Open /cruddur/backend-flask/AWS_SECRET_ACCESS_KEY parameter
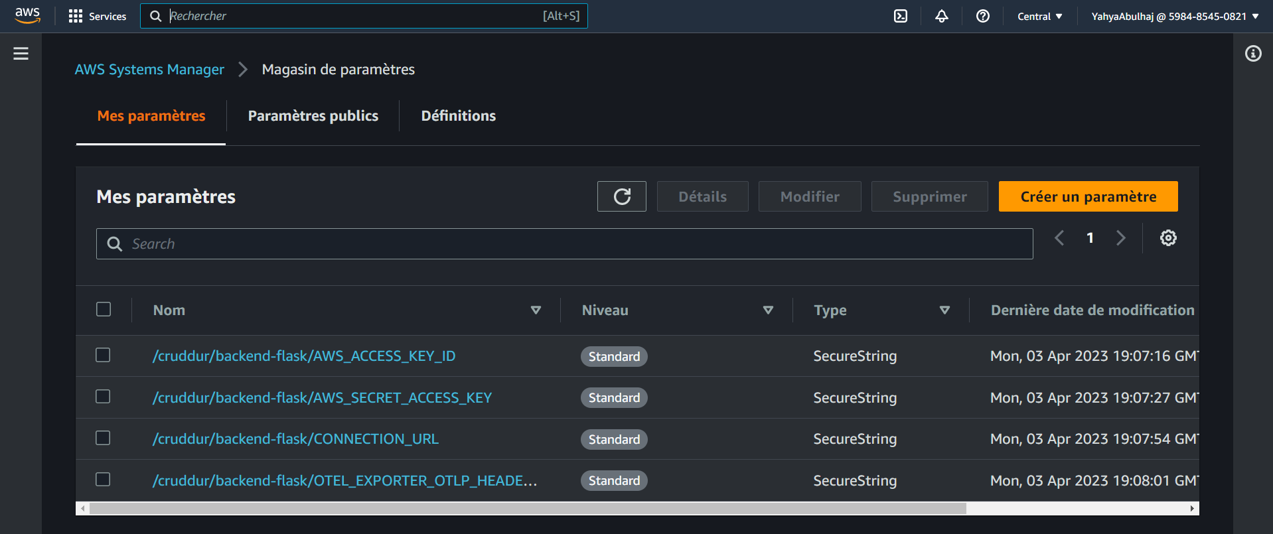This screenshot has height=534, width=1273. tap(322, 398)
